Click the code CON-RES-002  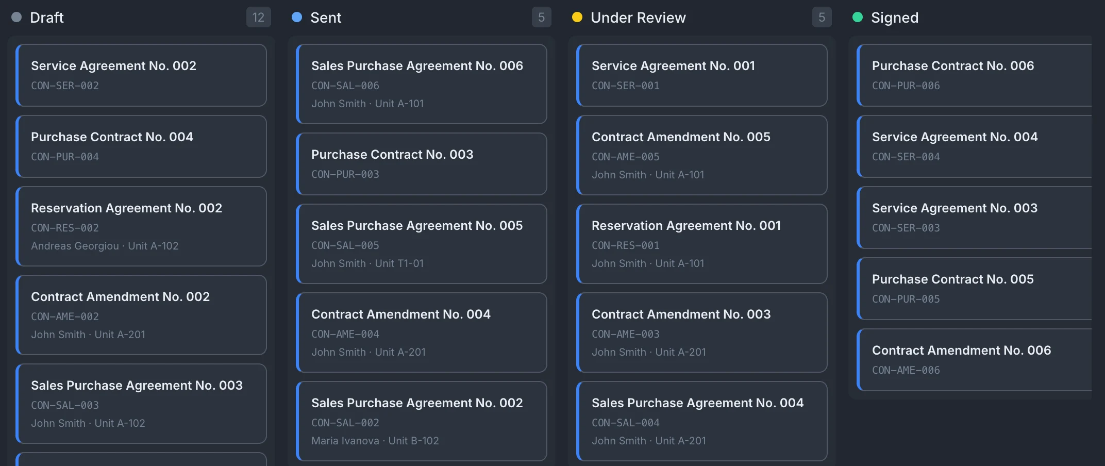65,228
